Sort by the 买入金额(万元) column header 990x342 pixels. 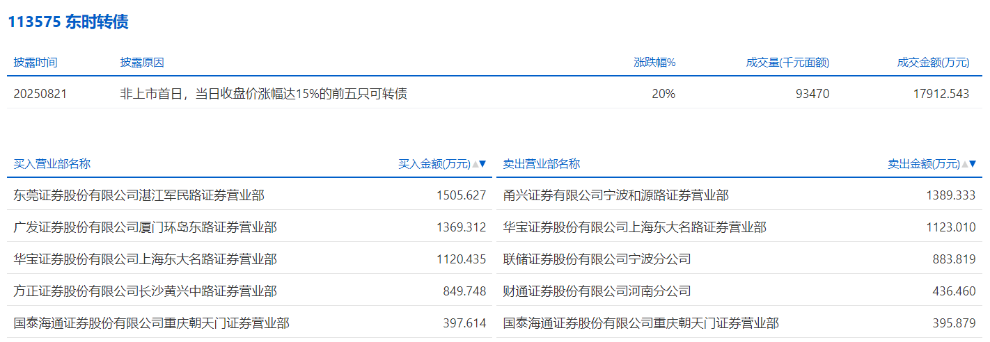point(434,165)
